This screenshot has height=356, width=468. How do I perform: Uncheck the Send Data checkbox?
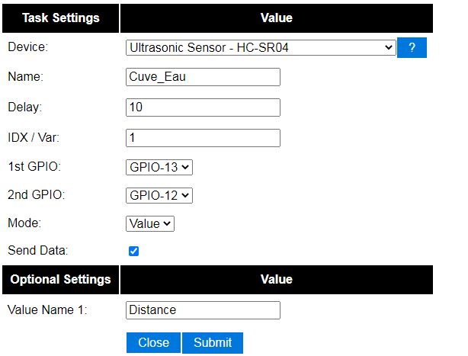pyautogui.click(x=133, y=251)
